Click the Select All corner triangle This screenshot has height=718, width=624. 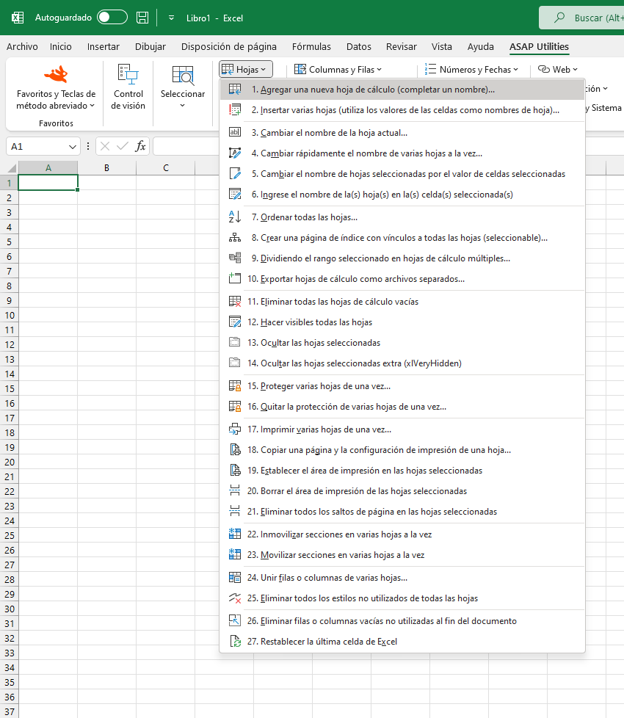point(12,168)
